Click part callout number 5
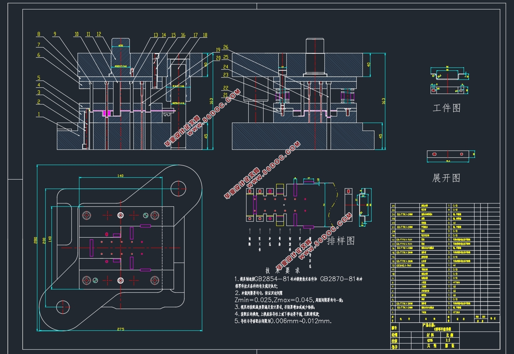The width and height of the screenshot is (514, 354). [39, 78]
